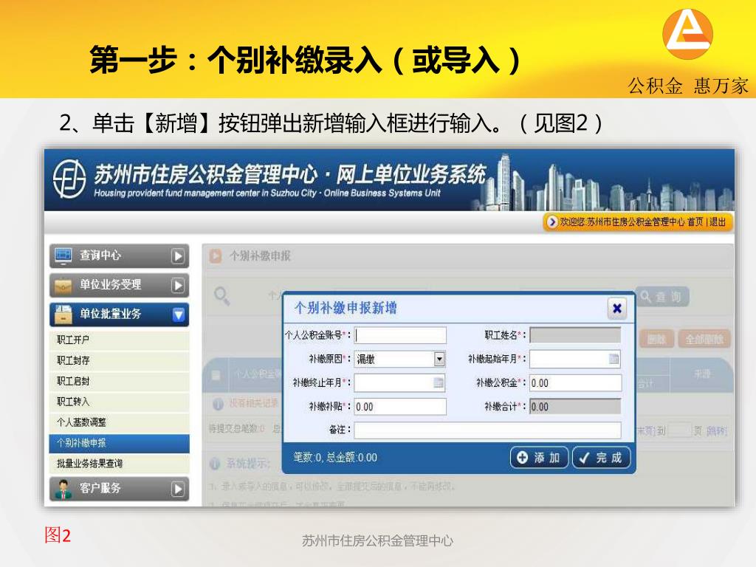Open calendar icon for 补缴终止年月

(439, 383)
